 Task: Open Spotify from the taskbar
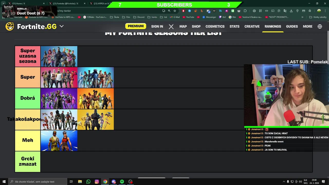[x=122, y=182]
